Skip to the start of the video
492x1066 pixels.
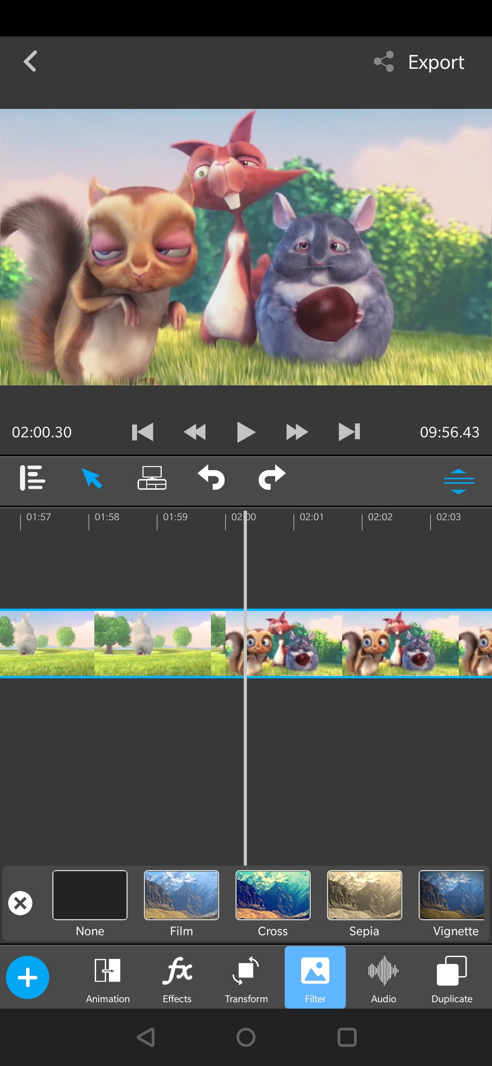pyautogui.click(x=143, y=432)
